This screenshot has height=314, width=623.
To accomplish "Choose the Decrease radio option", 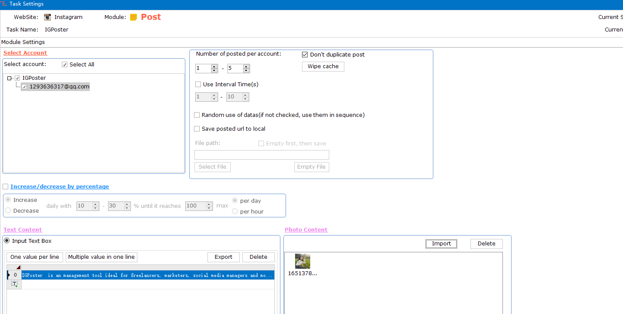I will (x=8, y=211).
